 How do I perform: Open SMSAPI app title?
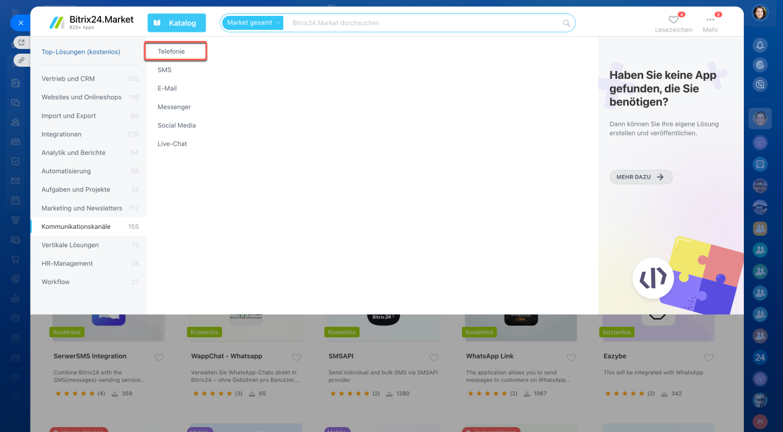point(341,356)
